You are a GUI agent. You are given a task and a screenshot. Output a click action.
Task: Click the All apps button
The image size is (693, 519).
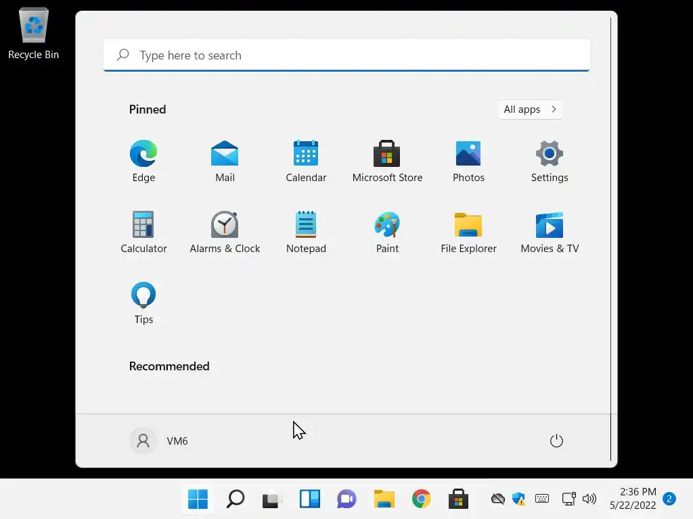point(530,109)
